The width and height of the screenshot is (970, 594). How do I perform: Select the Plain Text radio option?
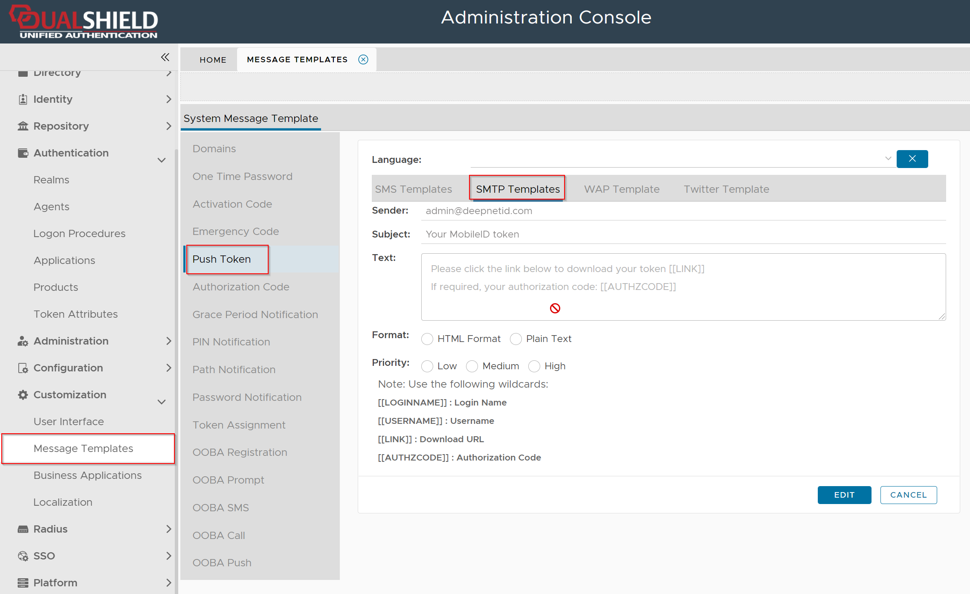pos(516,339)
